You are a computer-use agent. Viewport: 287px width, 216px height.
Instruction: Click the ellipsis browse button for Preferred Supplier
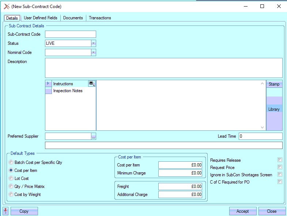(x=94, y=137)
